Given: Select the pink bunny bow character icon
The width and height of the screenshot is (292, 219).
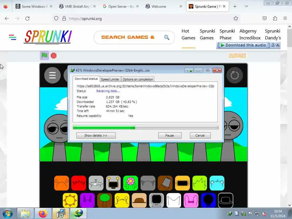Looking at the screenshot, I should coord(191,200).
